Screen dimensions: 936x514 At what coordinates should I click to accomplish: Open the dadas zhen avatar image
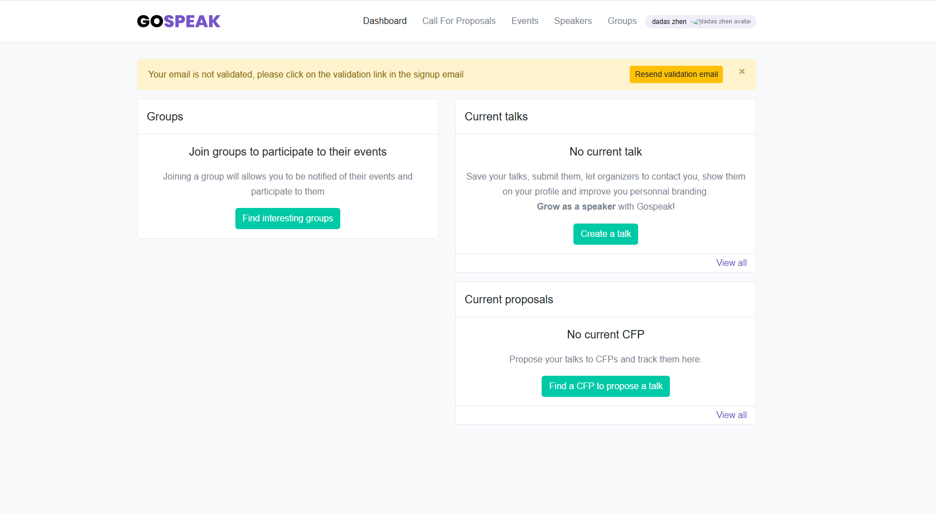tap(721, 21)
